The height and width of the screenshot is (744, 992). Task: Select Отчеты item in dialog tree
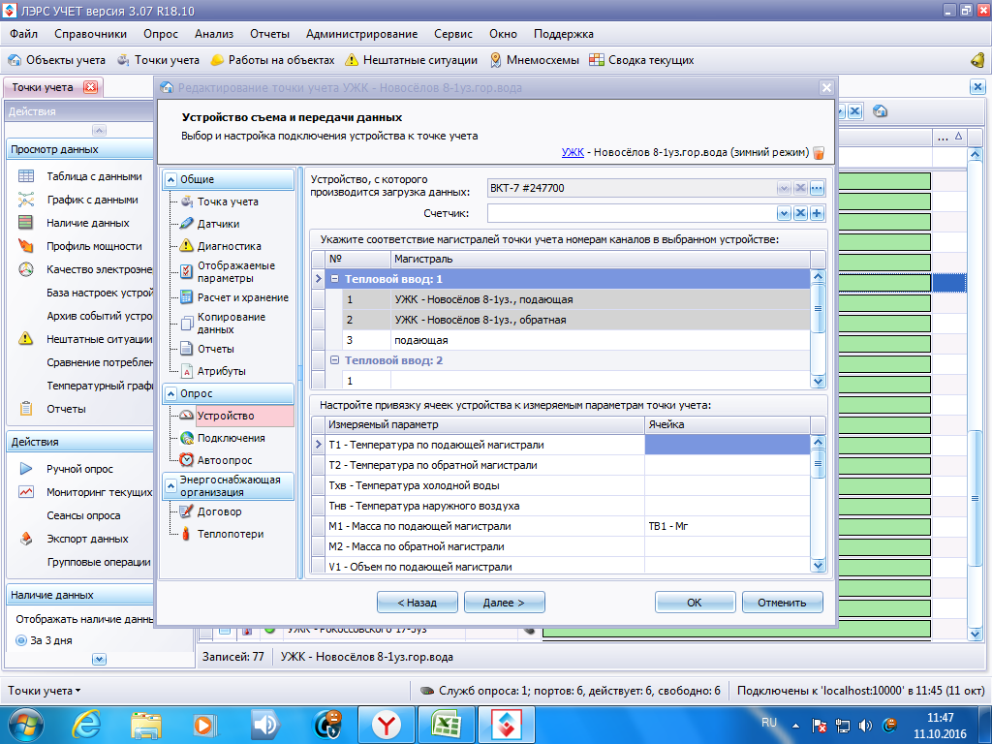click(215, 349)
